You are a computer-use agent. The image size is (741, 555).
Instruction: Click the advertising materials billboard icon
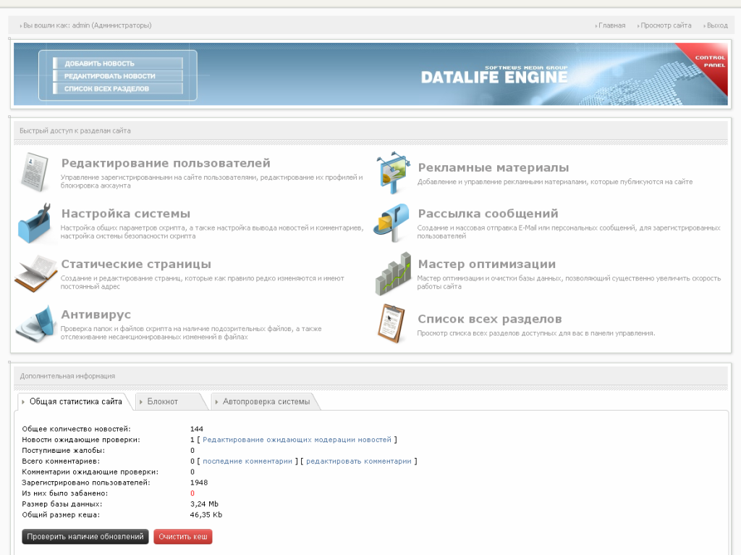point(391,172)
